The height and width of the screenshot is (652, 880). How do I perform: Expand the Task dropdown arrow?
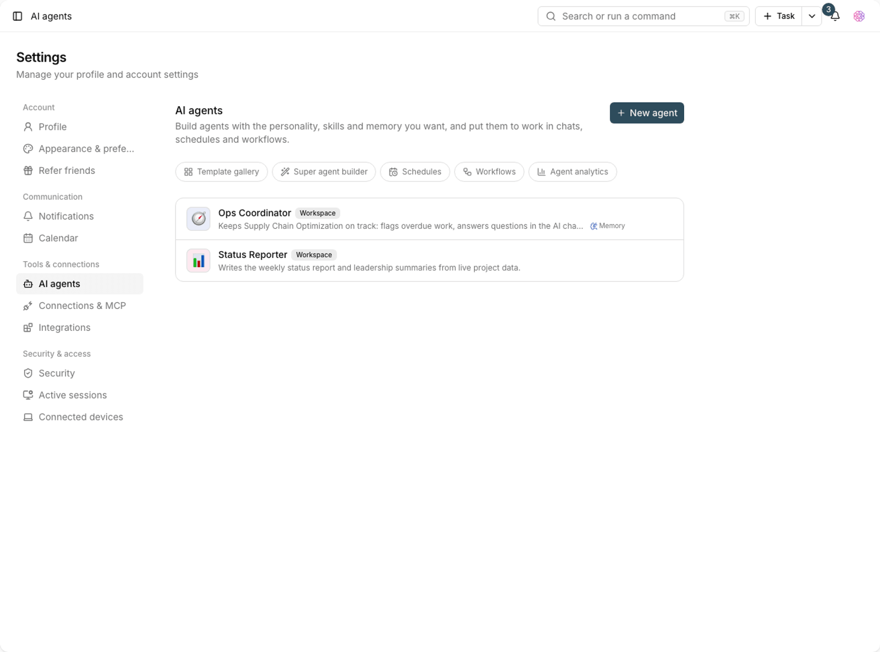tap(812, 16)
